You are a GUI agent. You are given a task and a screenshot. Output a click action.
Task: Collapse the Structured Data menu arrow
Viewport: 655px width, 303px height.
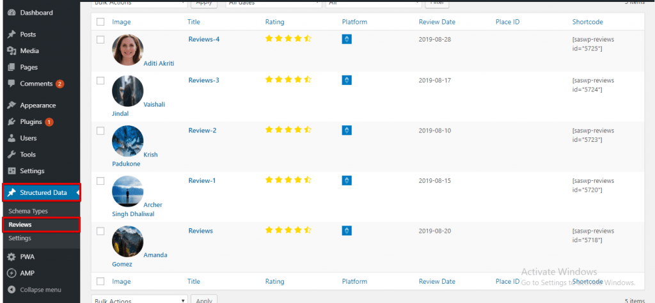coord(77,192)
